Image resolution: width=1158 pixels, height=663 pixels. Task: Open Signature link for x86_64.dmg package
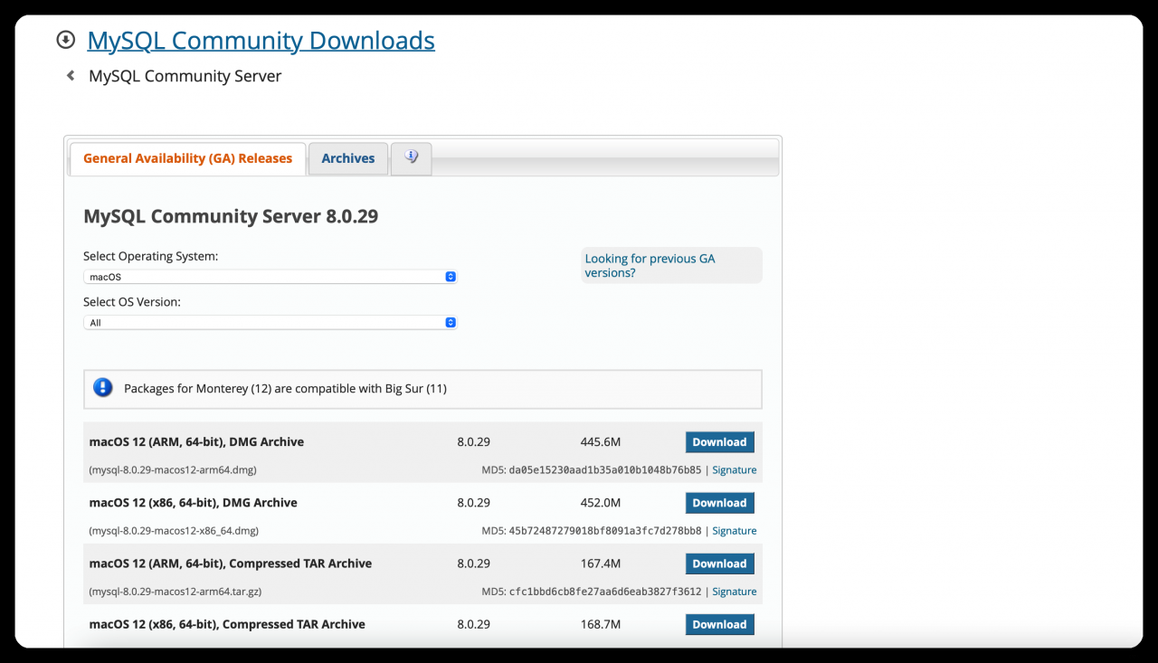point(735,531)
